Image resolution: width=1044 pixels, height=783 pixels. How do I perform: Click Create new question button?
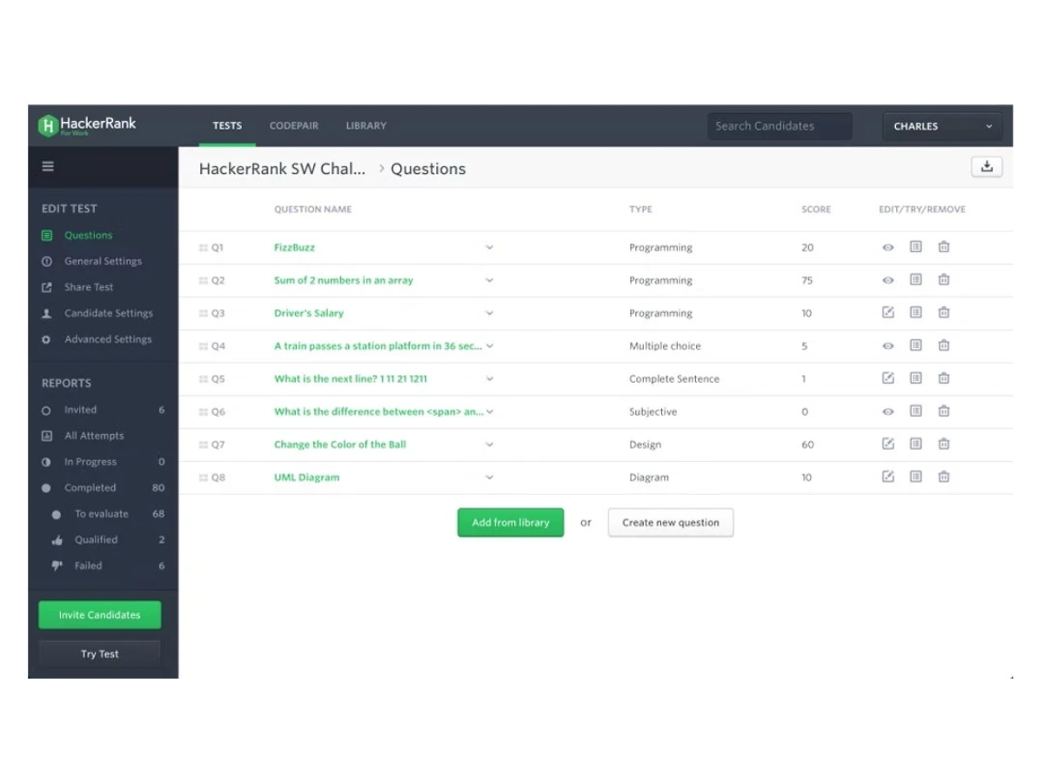pos(671,523)
